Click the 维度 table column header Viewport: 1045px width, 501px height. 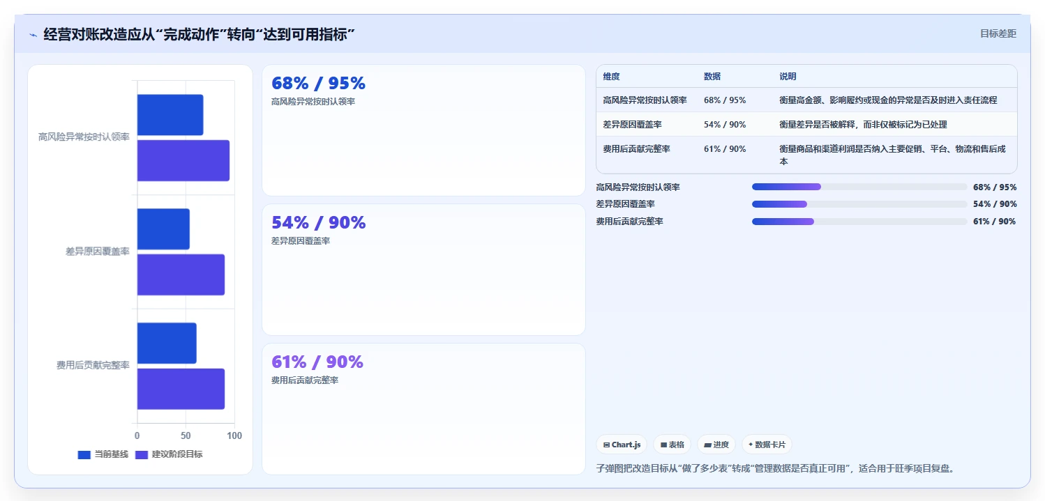pos(612,77)
